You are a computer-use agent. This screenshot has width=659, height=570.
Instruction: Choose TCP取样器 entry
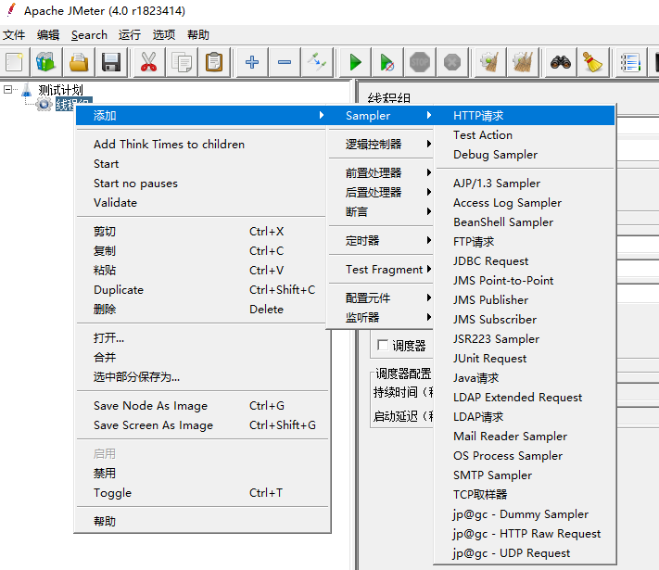click(525, 494)
